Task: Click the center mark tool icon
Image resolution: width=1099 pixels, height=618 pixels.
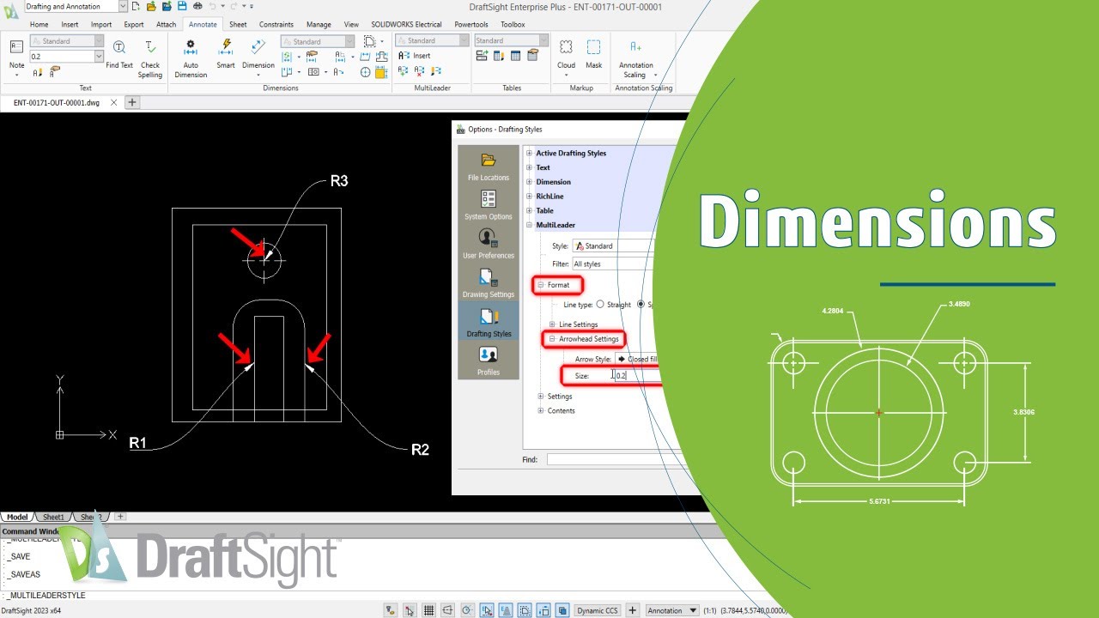Action: pos(366,72)
